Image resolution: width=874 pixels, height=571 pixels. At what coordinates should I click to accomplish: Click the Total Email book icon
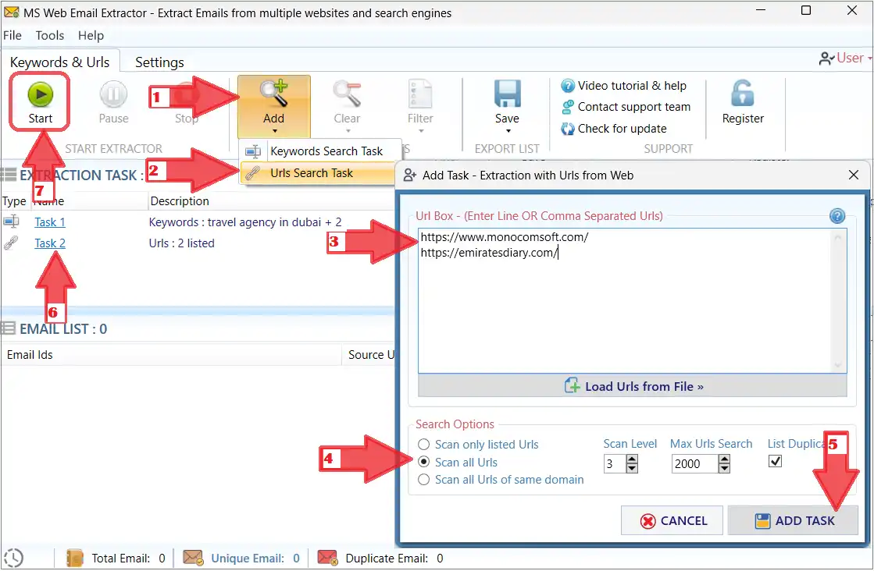75,558
